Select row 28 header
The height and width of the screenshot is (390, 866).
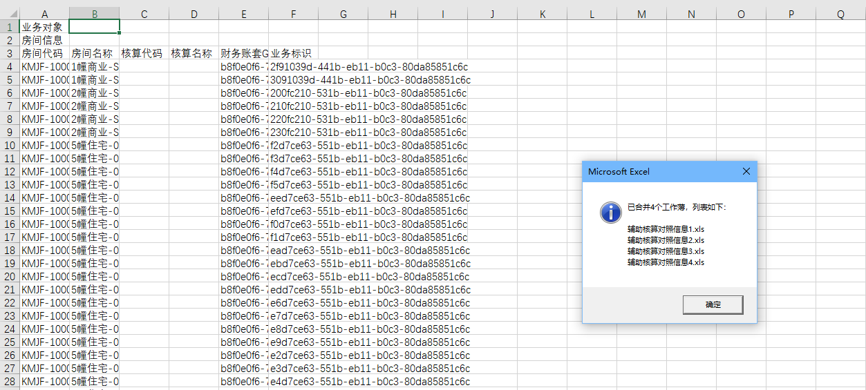point(10,381)
